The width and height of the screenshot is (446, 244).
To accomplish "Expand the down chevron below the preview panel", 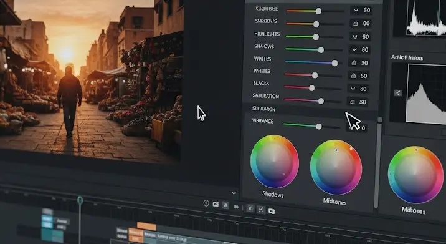I will [x=234, y=193].
